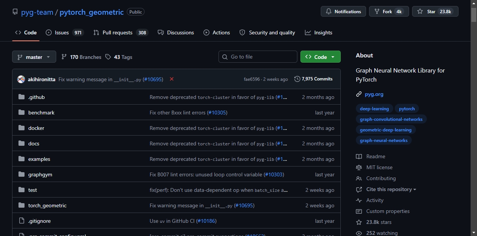
Task: Click the link icon beside pyg.org
Action: tap(359, 94)
